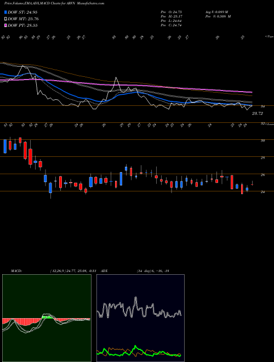
Task: Click the 'MACD:' panel heading
Action: point(16,271)
